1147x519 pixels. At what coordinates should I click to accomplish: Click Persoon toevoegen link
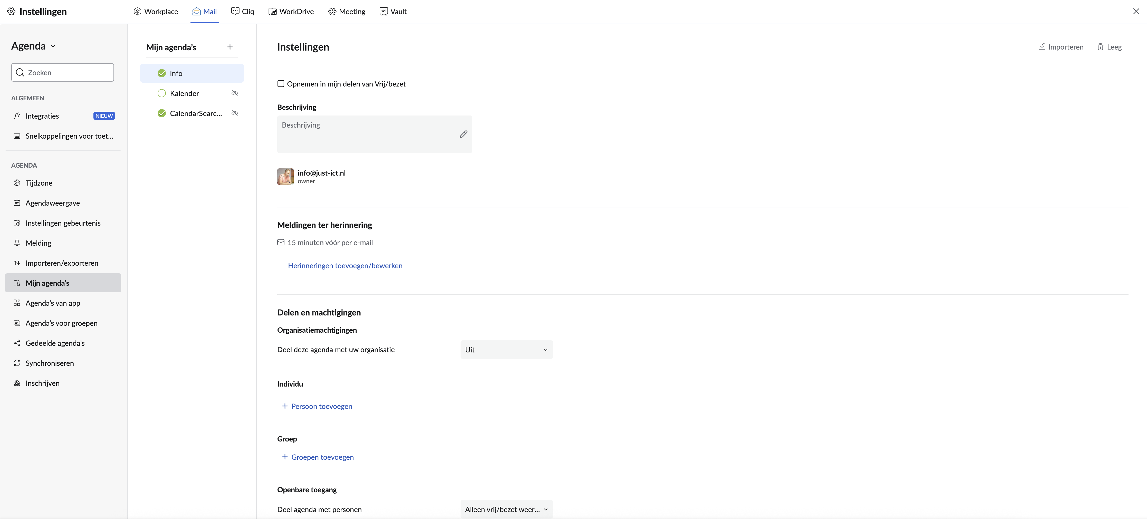tap(321, 406)
